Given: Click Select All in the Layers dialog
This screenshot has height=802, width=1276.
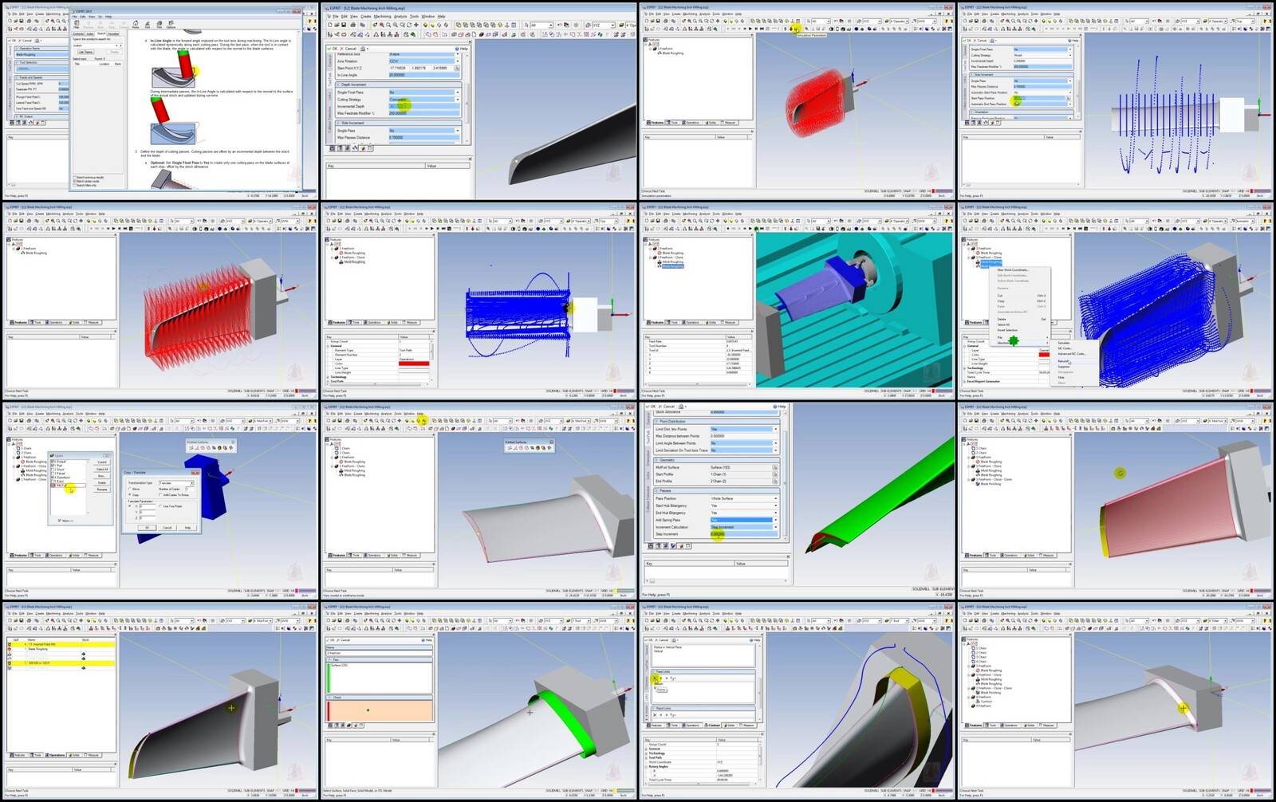Looking at the screenshot, I should pyautogui.click(x=102, y=469).
